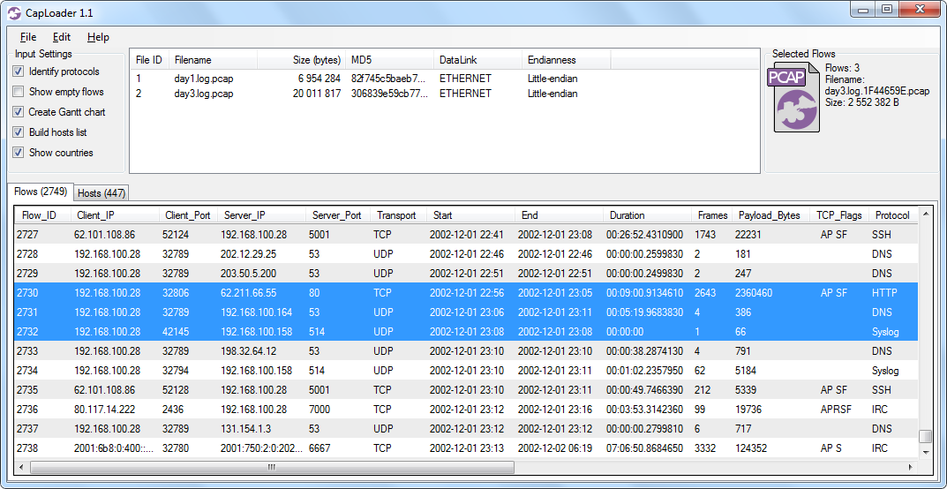Open the Edit menu

click(x=62, y=37)
